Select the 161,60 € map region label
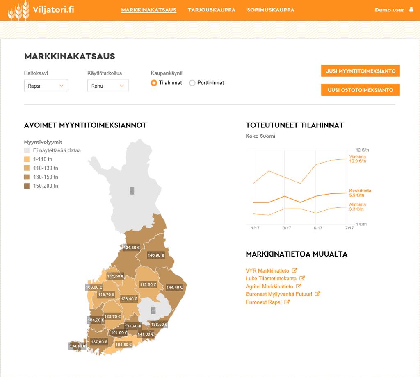Screen dimensions: 420x377 pos(119,332)
